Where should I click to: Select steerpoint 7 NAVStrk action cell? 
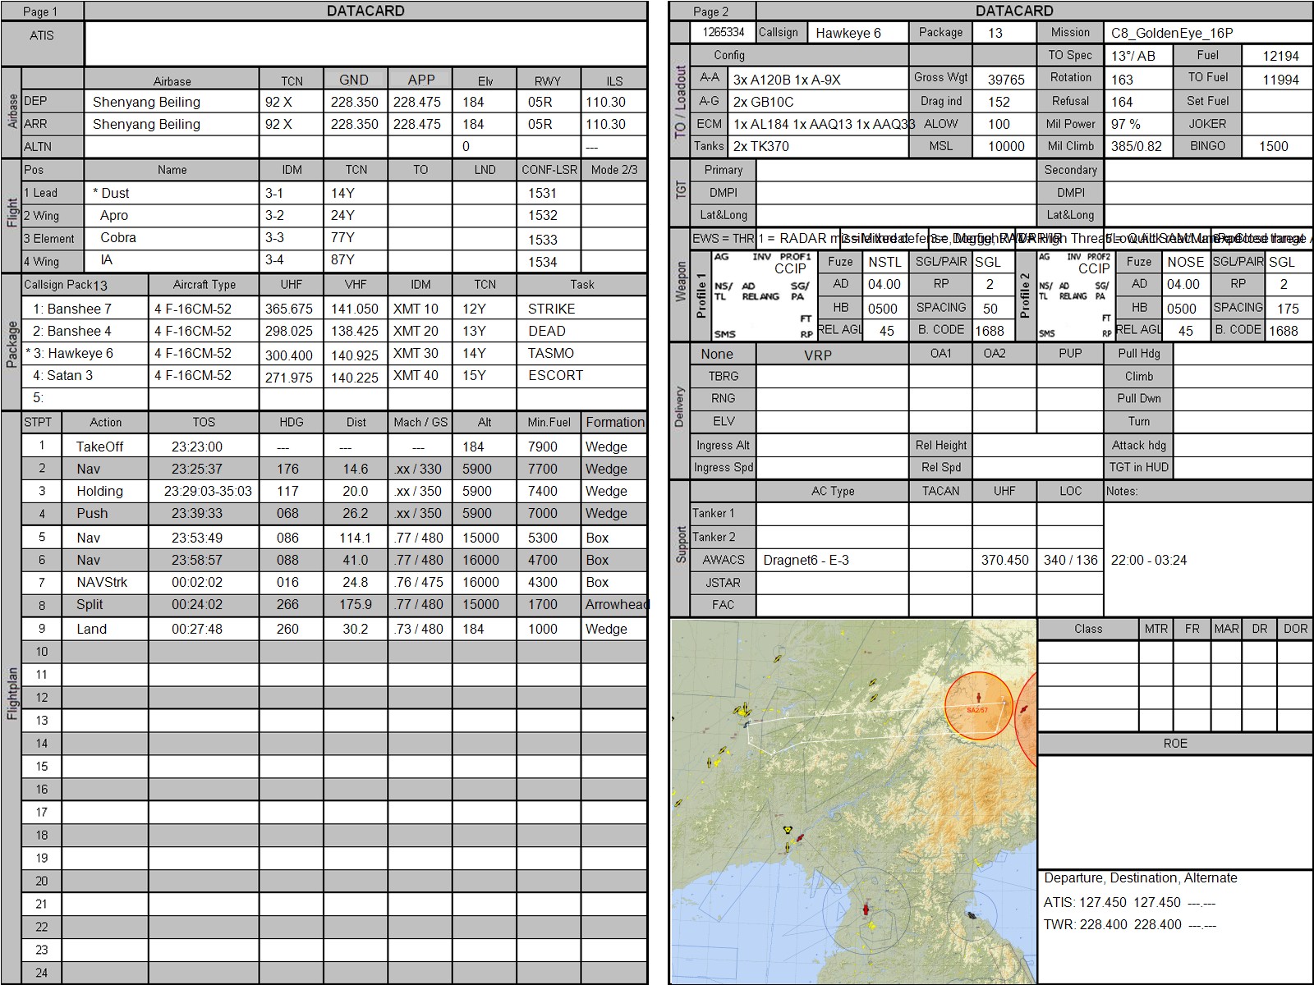pos(105,582)
